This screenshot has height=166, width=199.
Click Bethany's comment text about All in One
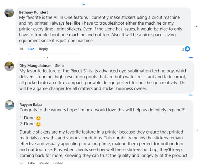coord(100,29)
